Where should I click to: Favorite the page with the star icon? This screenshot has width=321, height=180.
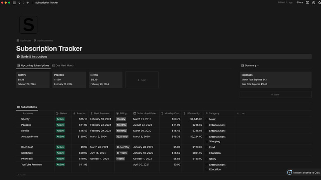[x=319, y=2]
